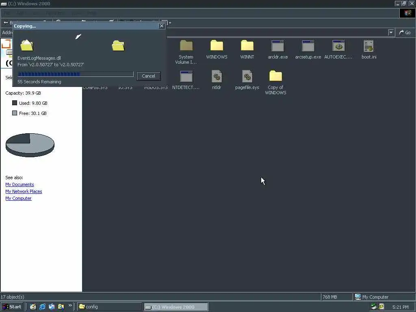Screen dimensions: 416x312
Task: Select the AUTOEXEC batch file icon
Action: tap(338, 45)
